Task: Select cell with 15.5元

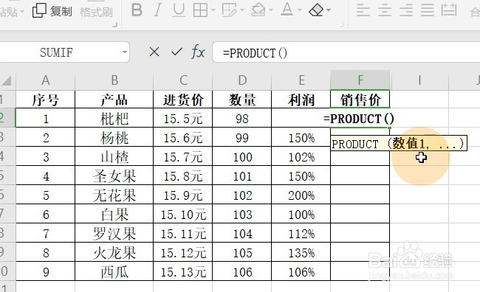Action: coord(183,118)
